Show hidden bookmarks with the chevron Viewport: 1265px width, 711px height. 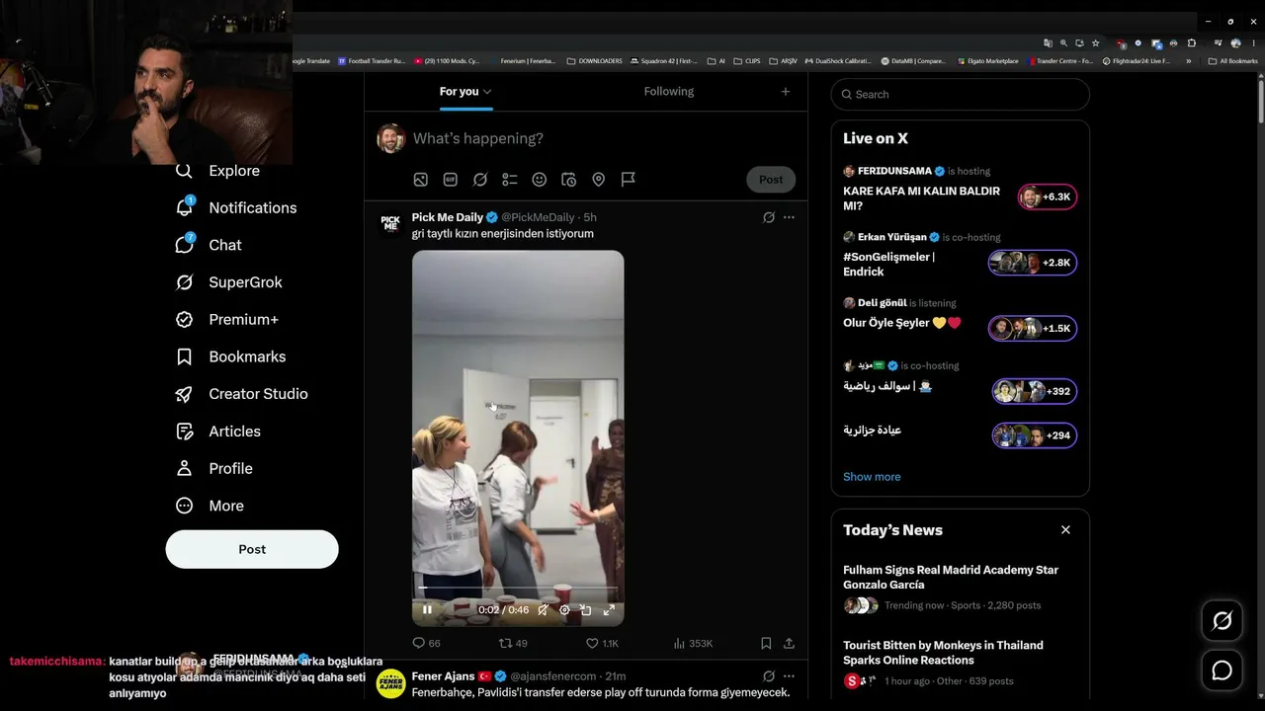tap(1188, 61)
